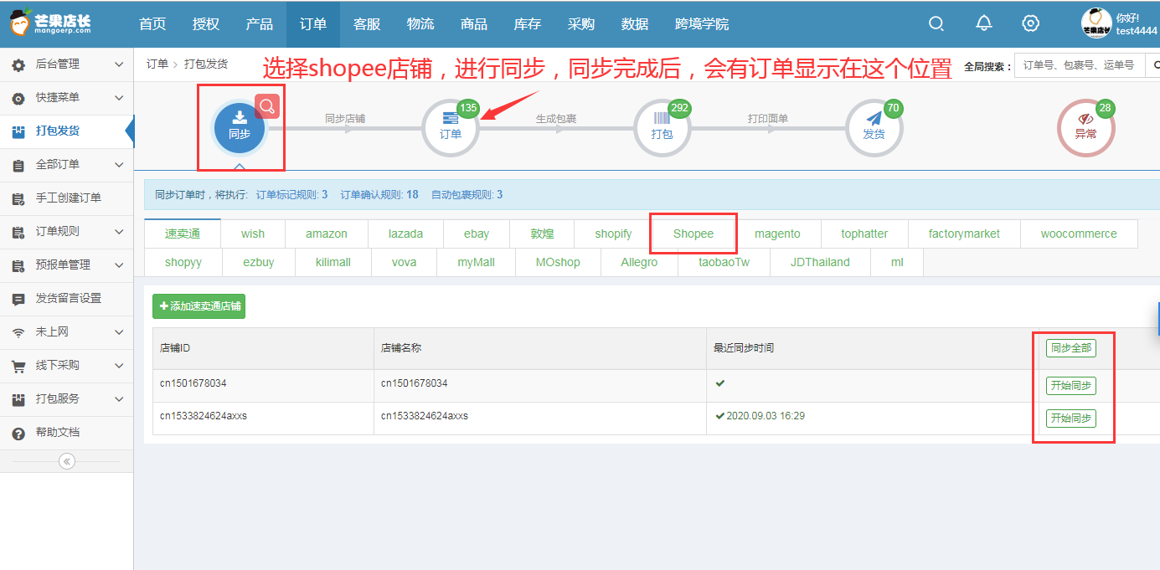Click the 帮助文档 question mark icon
Image resolution: width=1160 pixels, height=570 pixels.
tap(18, 433)
